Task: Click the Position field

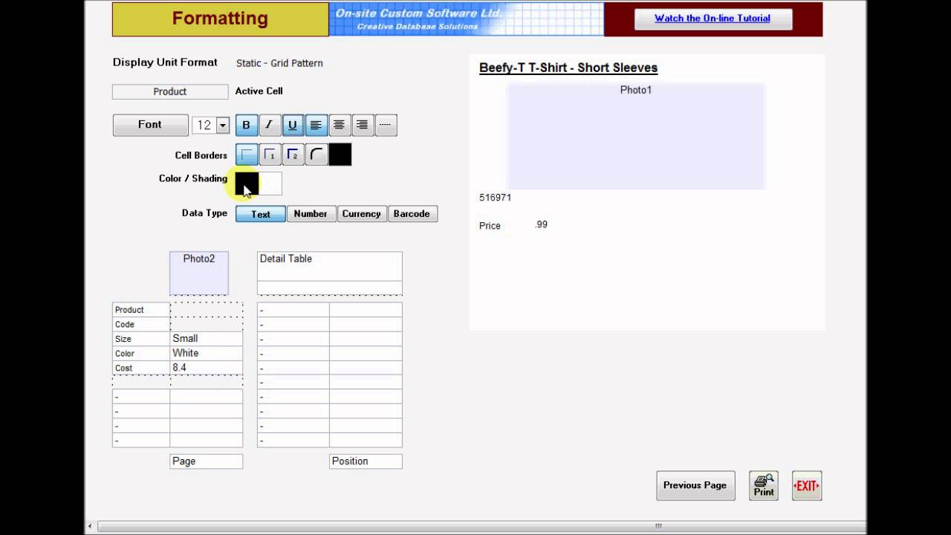Action: [x=366, y=461]
